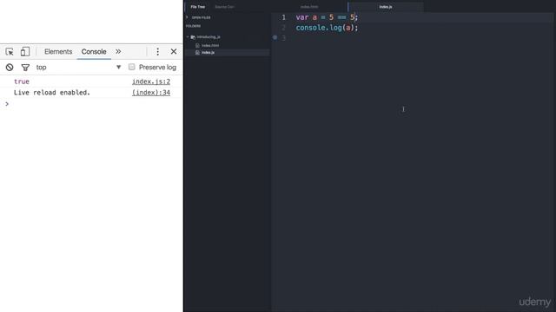The height and width of the screenshot is (312, 556).
Task: Select the File Tree sidebar tab
Action: [x=197, y=7]
